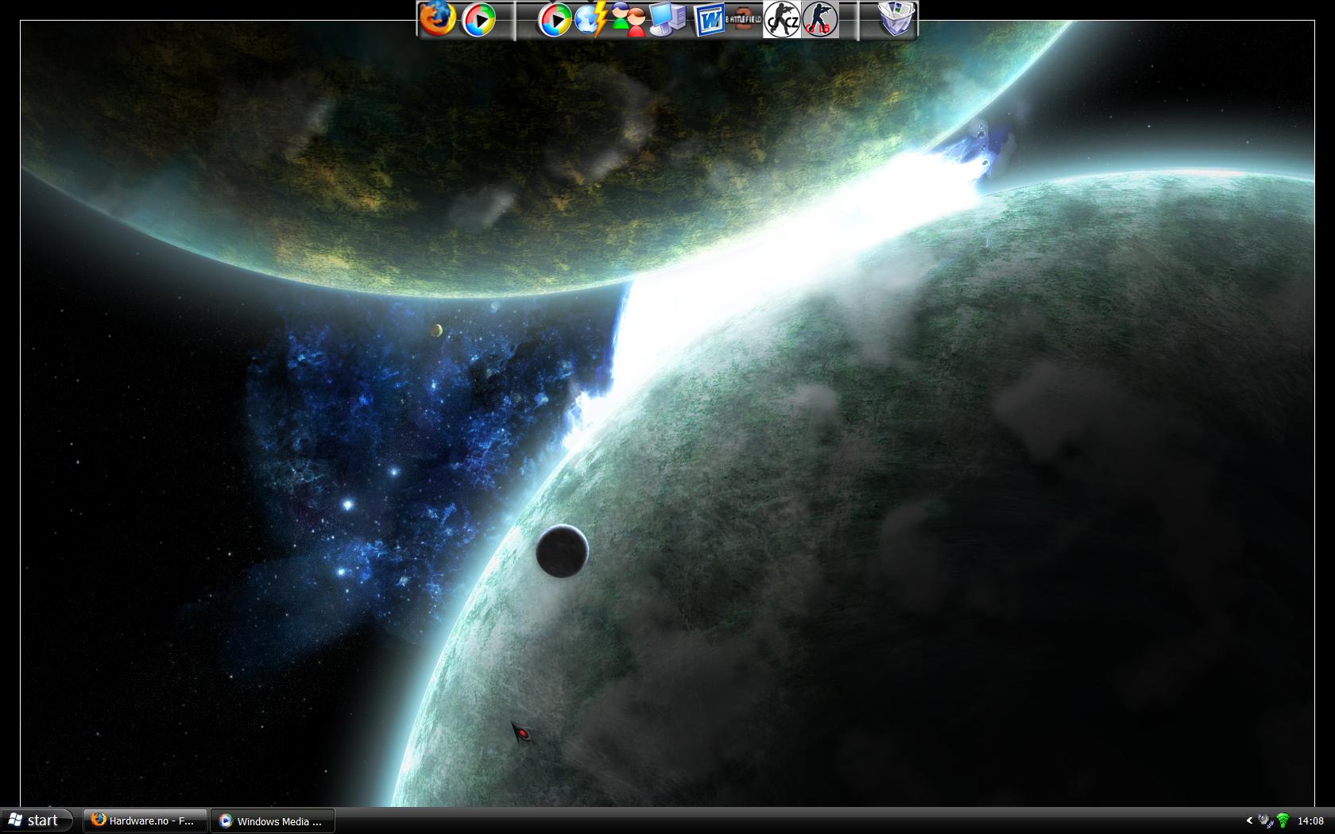Click the speaker volume tray icon
This screenshot has width=1335, height=834.
(x=1266, y=820)
